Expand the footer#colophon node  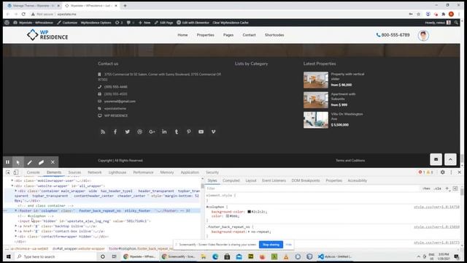click(16, 210)
